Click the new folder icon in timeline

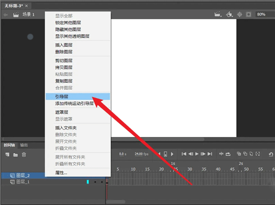point(16,154)
